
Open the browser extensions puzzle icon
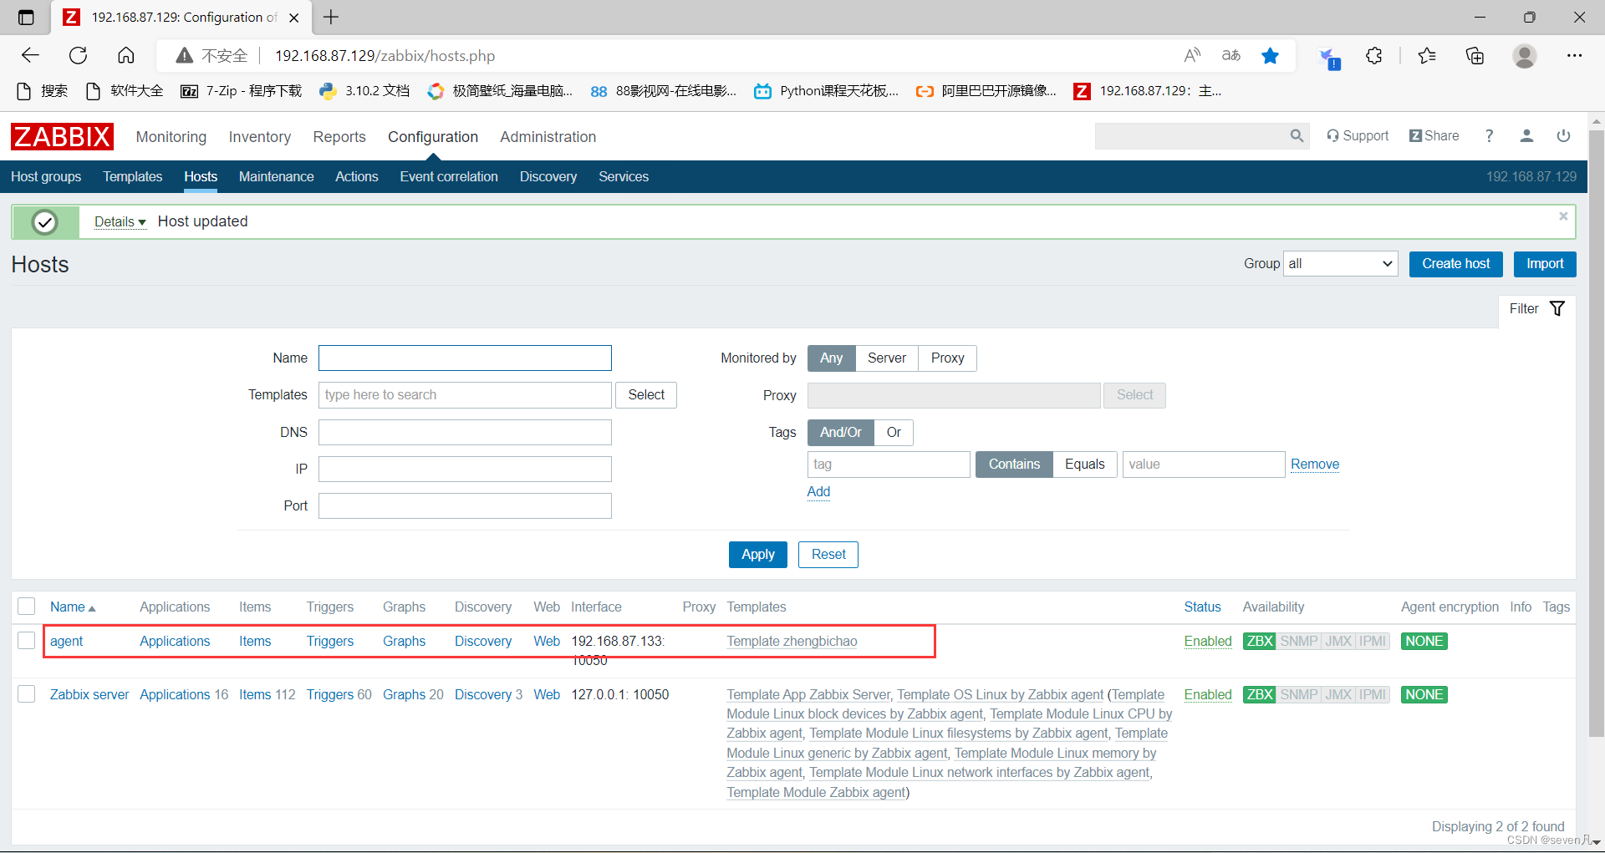pos(1374,55)
